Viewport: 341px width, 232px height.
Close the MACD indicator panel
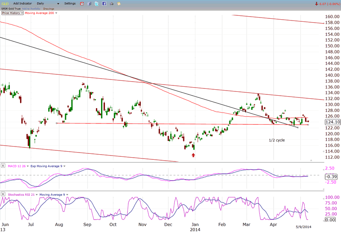click(3, 165)
